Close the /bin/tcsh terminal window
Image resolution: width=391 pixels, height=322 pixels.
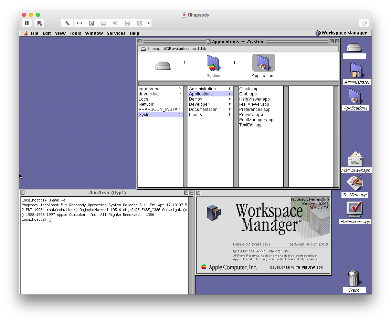click(22, 193)
